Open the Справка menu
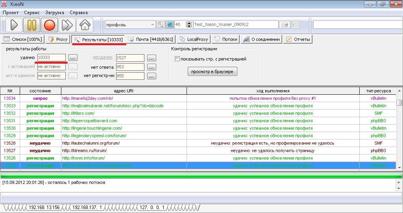The width and height of the screenshot is (403, 213). (x=79, y=13)
